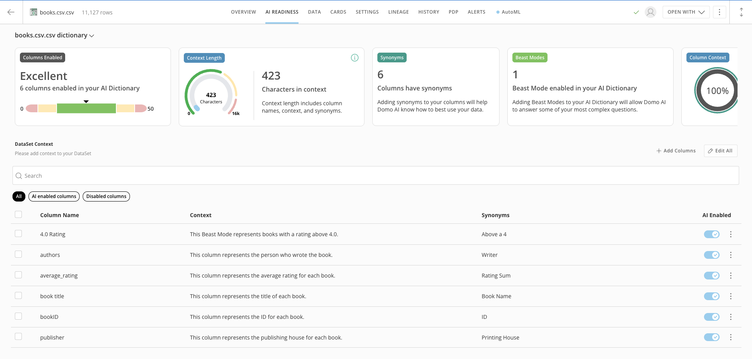Screen dimensions: 752x359
Task: Open the AutoML tab
Action: [x=508, y=12]
